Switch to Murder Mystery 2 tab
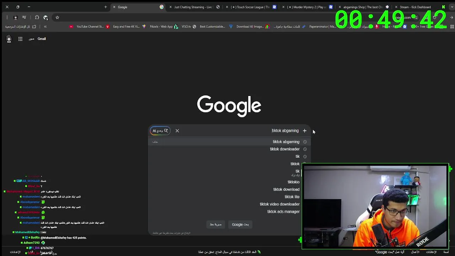This screenshot has width=455, height=256. click(307, 7)
